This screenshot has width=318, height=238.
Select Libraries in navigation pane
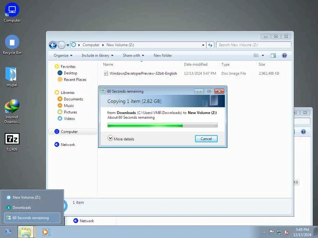[67, 92]
